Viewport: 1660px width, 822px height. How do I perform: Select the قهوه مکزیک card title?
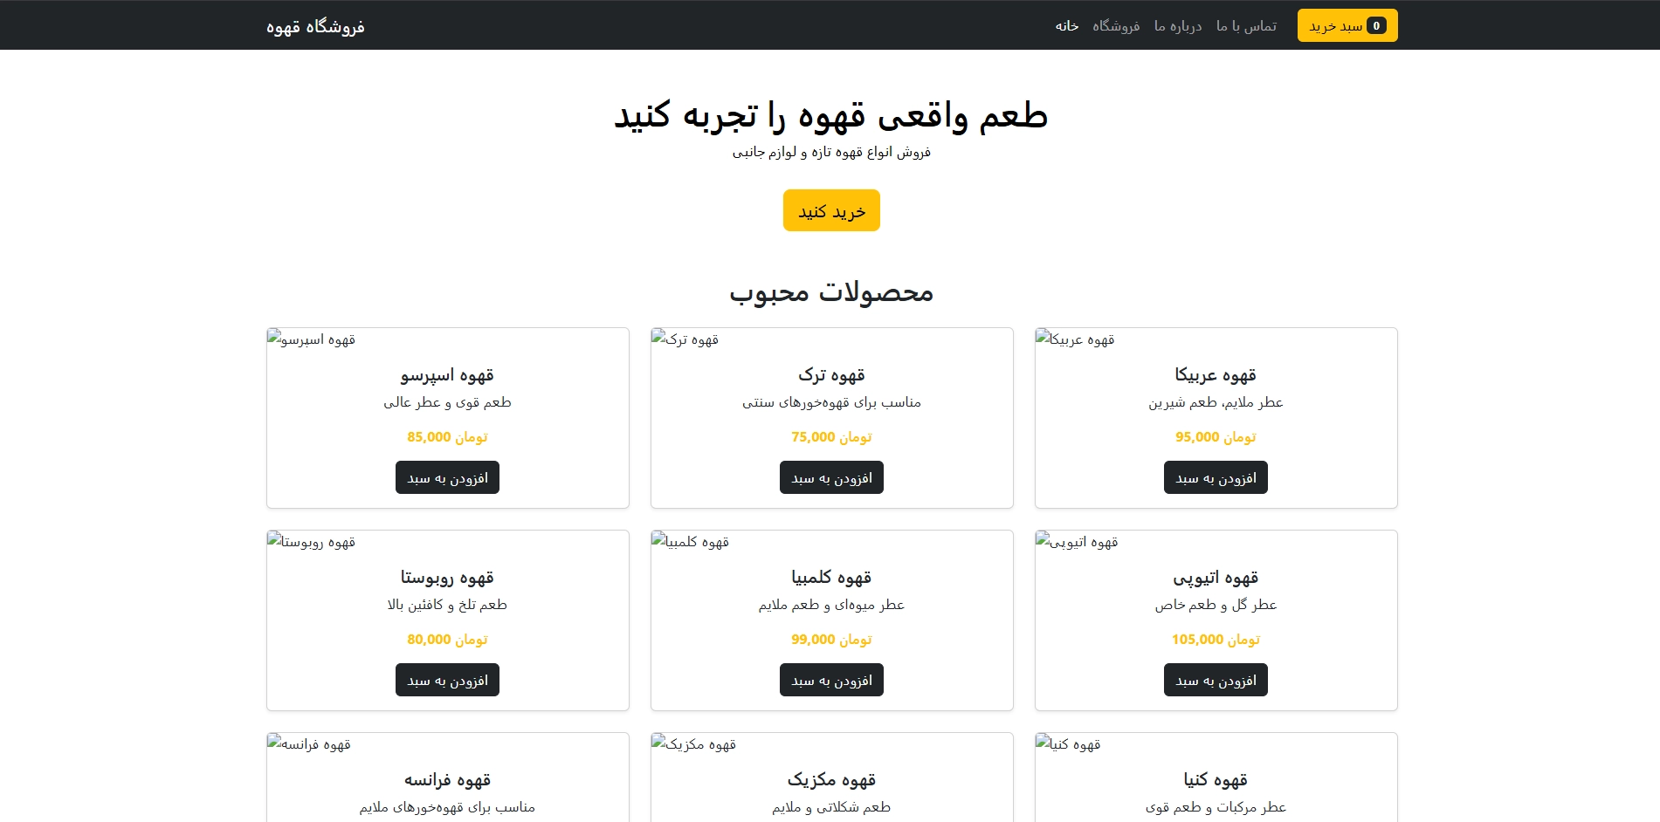[x=831, y=779]
